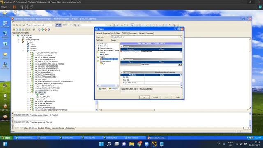Expand the Shared_Components folder
Screen dimensions: 263x148
(x=18, y=40)
